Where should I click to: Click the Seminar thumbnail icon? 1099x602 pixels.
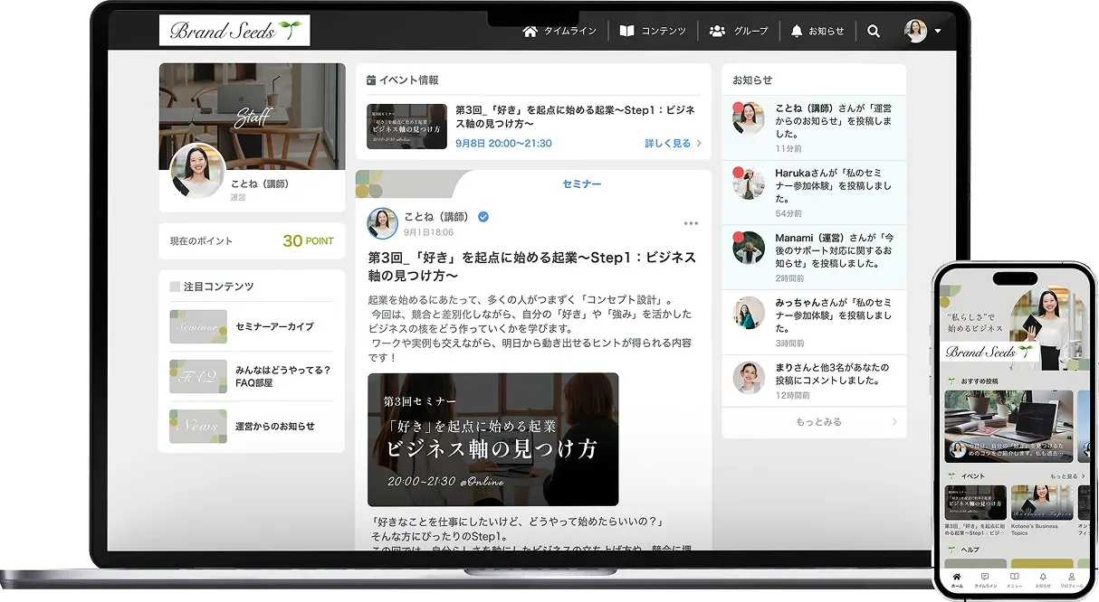click(198, 326)
